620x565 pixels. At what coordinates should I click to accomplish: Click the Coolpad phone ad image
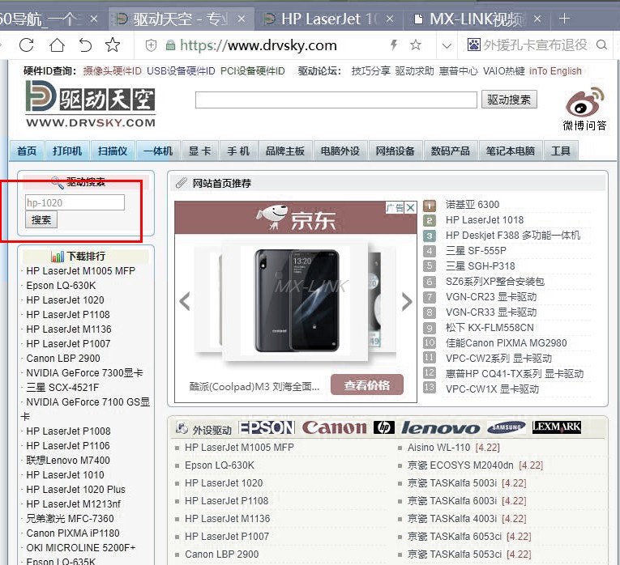point(296,301)
